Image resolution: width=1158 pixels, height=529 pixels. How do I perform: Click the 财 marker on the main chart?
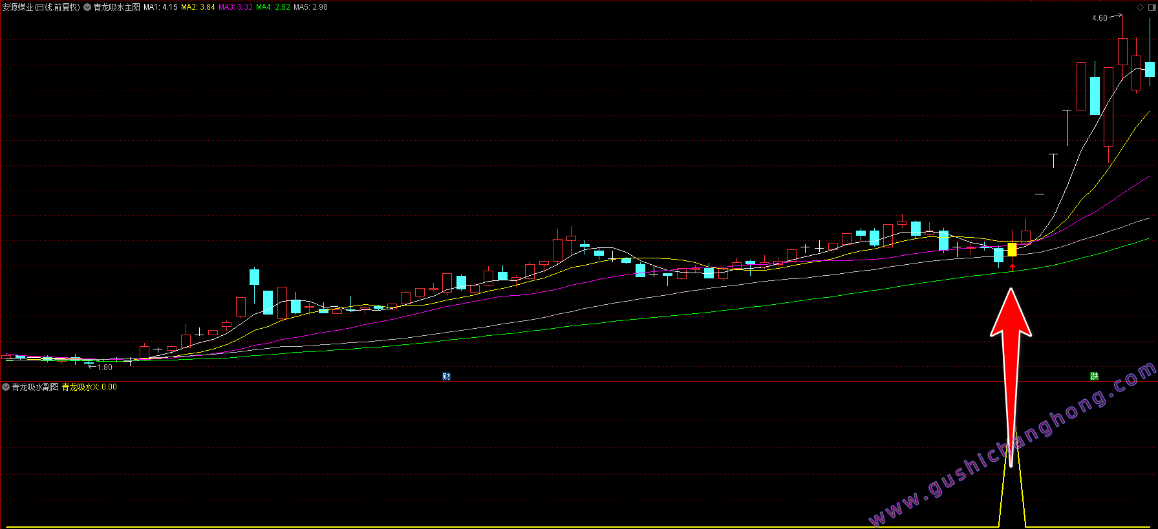pos(446,377)
